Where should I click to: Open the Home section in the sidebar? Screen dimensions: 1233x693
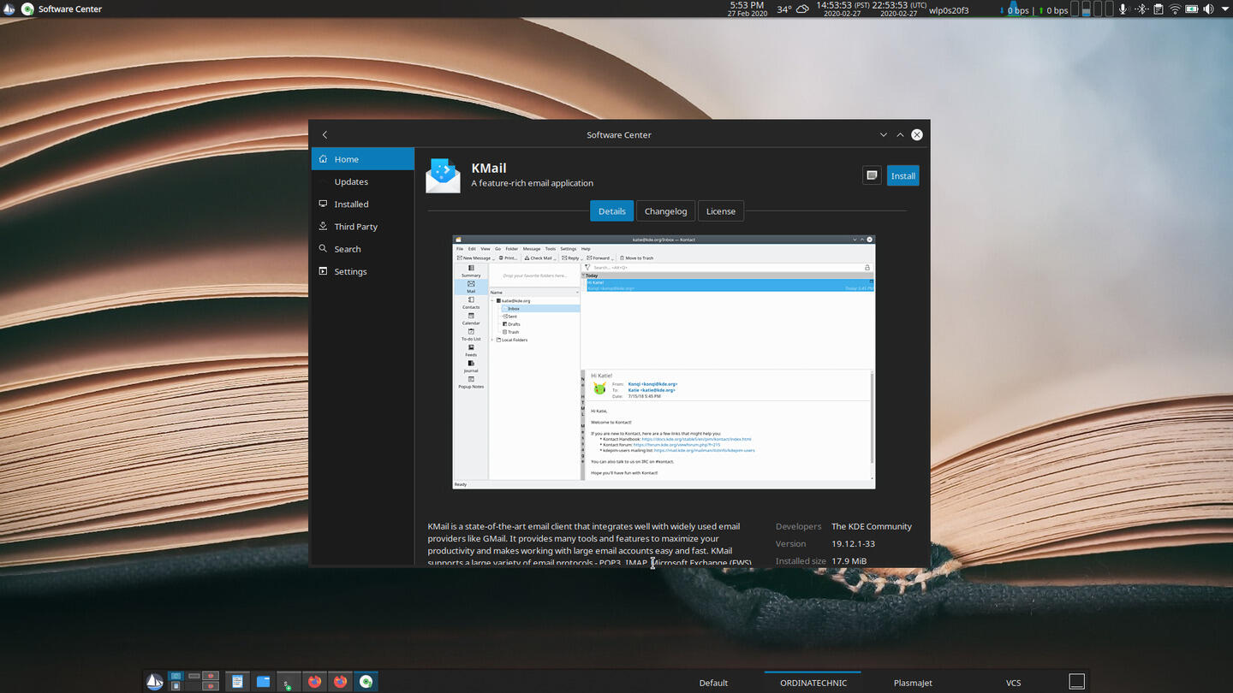[x=363, y=159]
